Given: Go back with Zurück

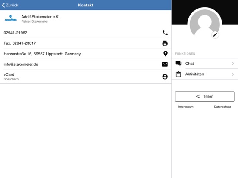Looking at the screenshot, I should point(10,5).
